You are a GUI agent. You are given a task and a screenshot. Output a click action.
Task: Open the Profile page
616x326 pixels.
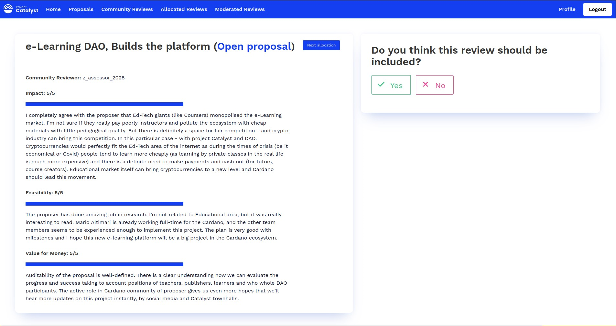(567, 9)
